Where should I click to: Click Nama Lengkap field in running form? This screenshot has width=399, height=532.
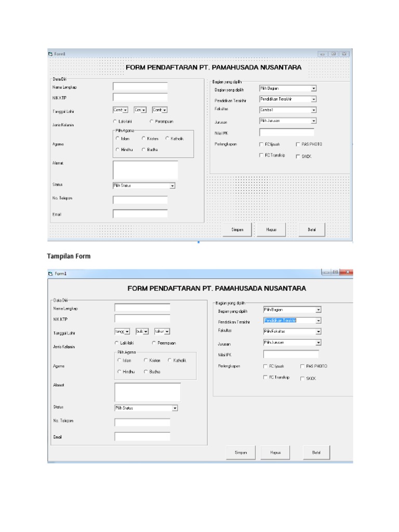click(x=142, y=308)
